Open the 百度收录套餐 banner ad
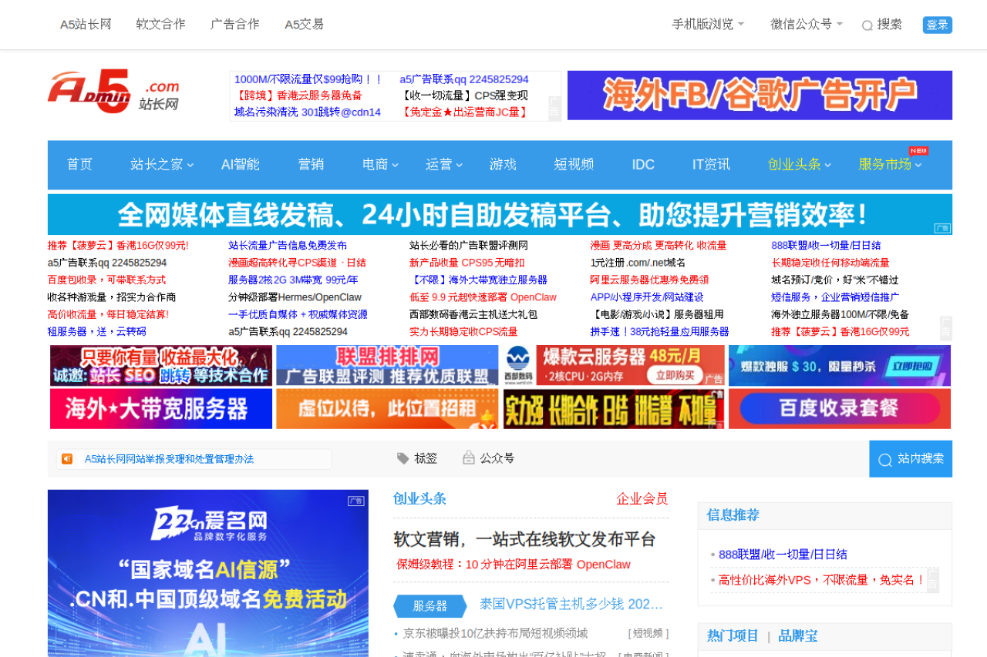Image resolution: width=987 pixels, height=657 pixels. [x=840, y=409]
